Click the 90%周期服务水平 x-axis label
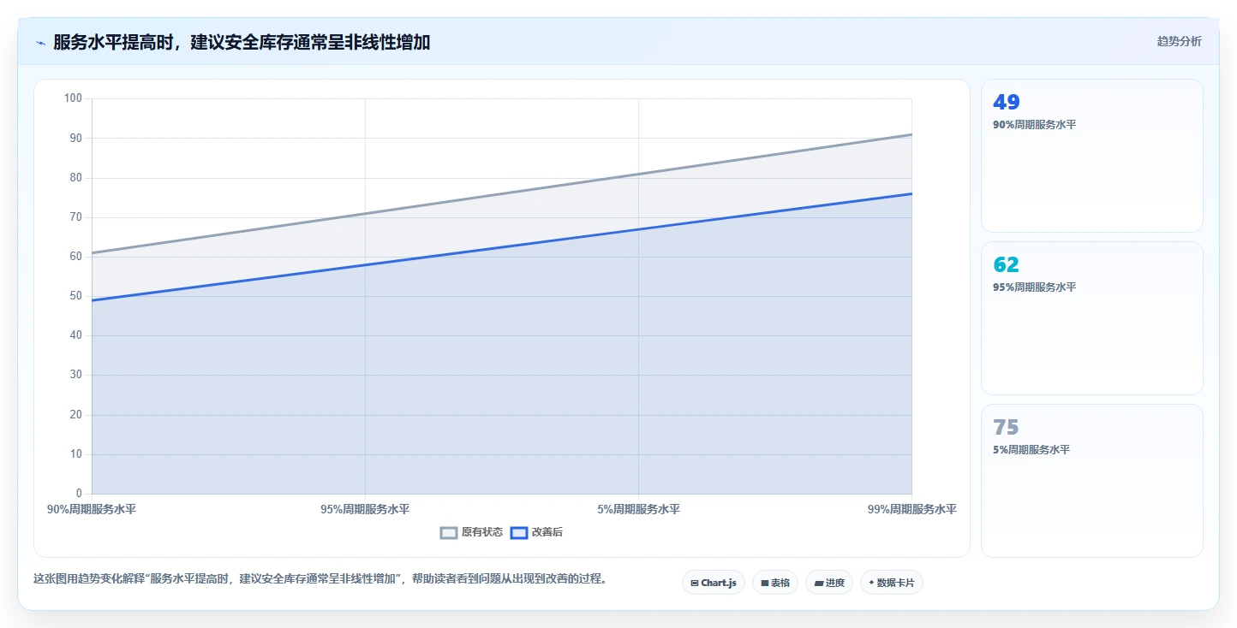The image size is (1237, 628). [92, 509]
